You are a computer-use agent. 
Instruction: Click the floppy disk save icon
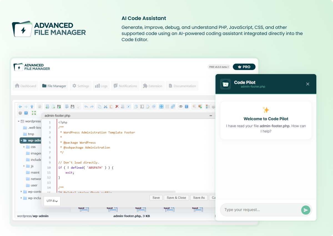[72, 106]
